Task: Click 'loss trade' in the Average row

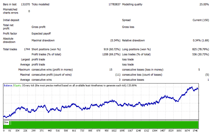Action: pos(128,64)
